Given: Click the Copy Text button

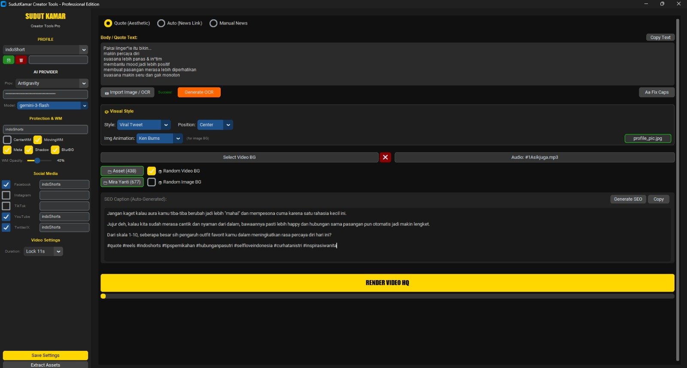Looking at the screenshot, I should tap(660, 37).
